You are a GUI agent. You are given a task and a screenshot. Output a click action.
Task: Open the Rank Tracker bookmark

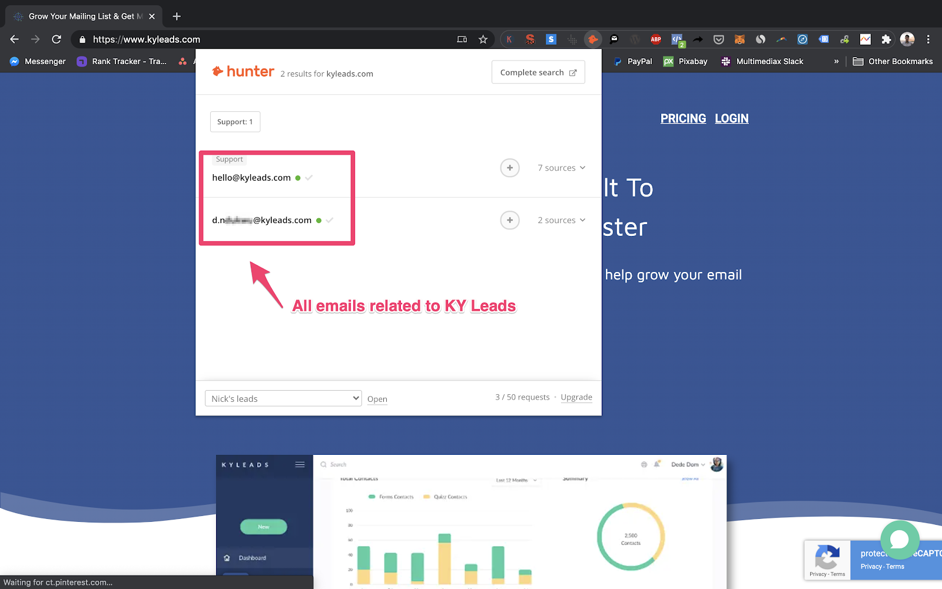pos(122,61)
